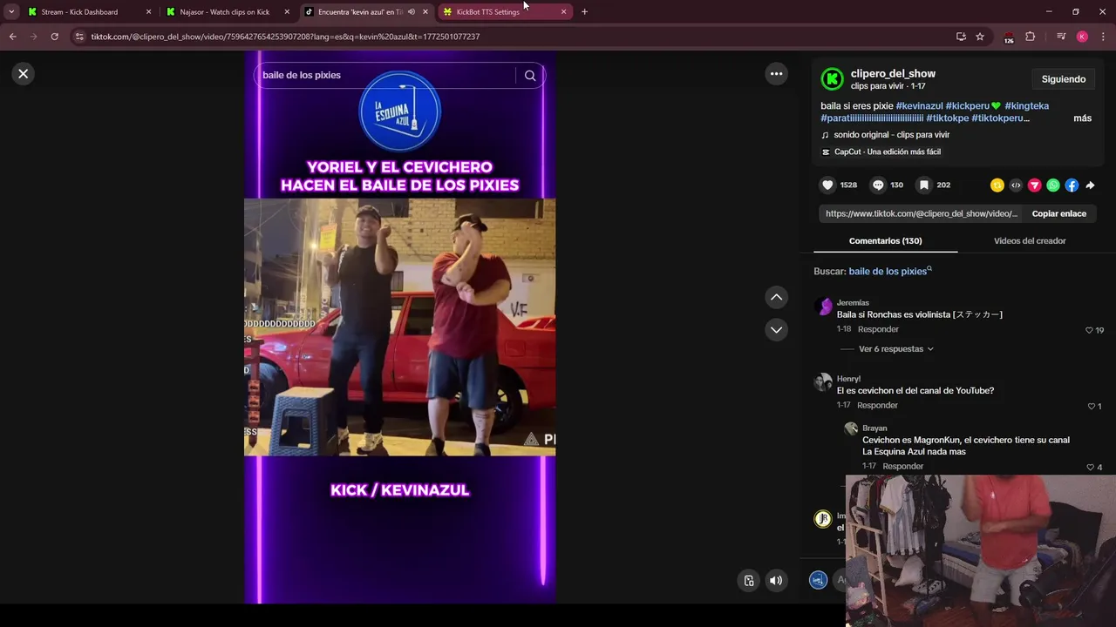This screenshot has height=627, width=1116.
Task: Expand 'Ver 6 respuestas' under Jeremías comment
Action: (895, 349)
